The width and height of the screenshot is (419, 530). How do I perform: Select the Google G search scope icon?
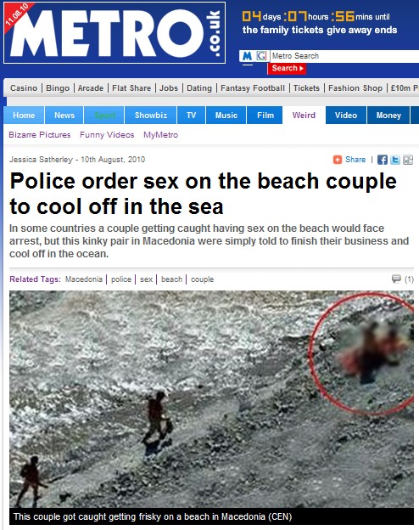tap(261, 56)
